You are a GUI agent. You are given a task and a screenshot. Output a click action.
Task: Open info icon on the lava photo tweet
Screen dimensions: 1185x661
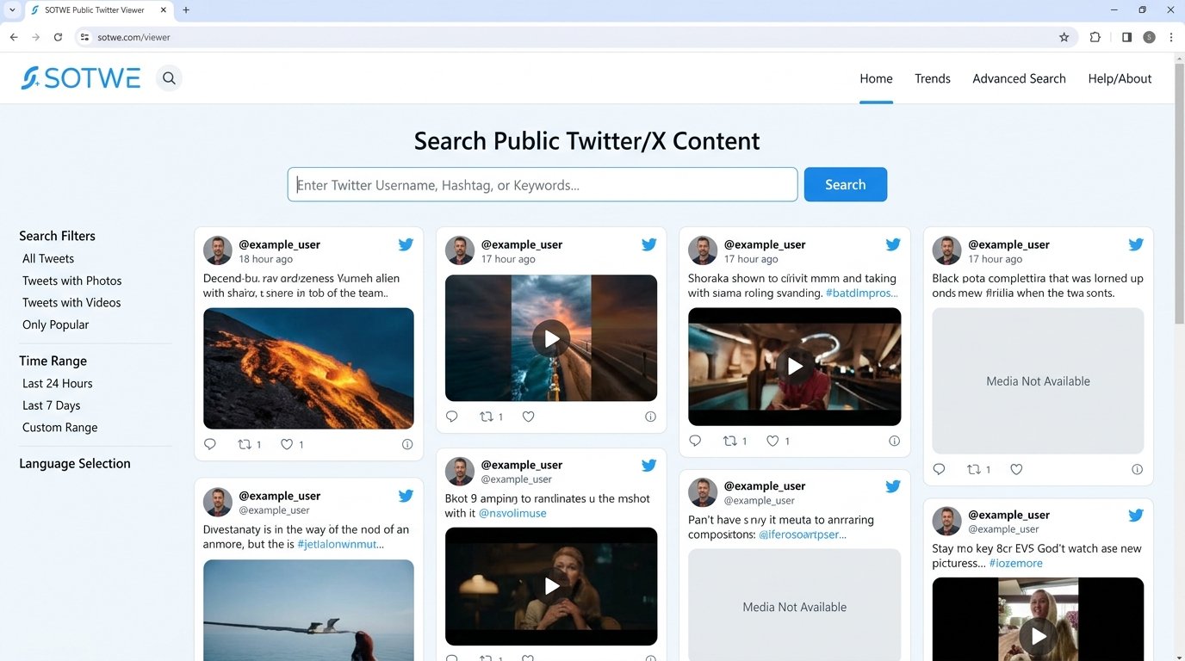407,444
